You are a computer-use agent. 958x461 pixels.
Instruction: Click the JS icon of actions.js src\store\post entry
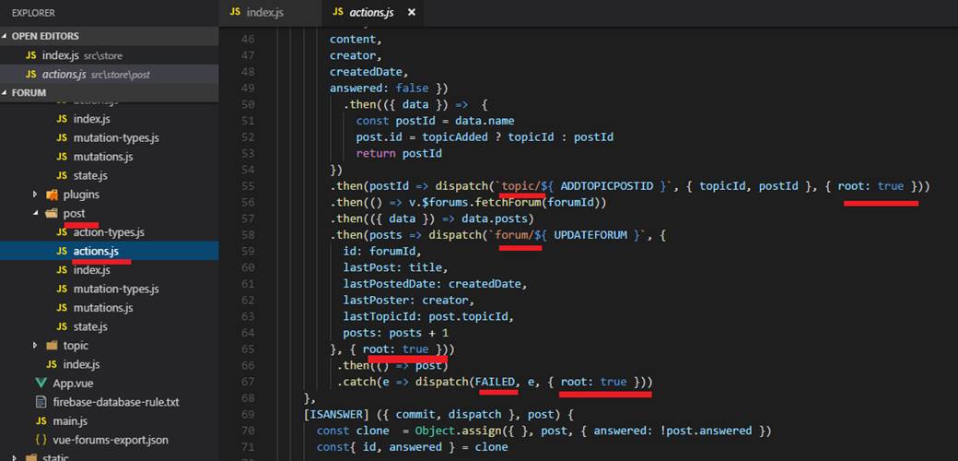[x=31, y=75]
